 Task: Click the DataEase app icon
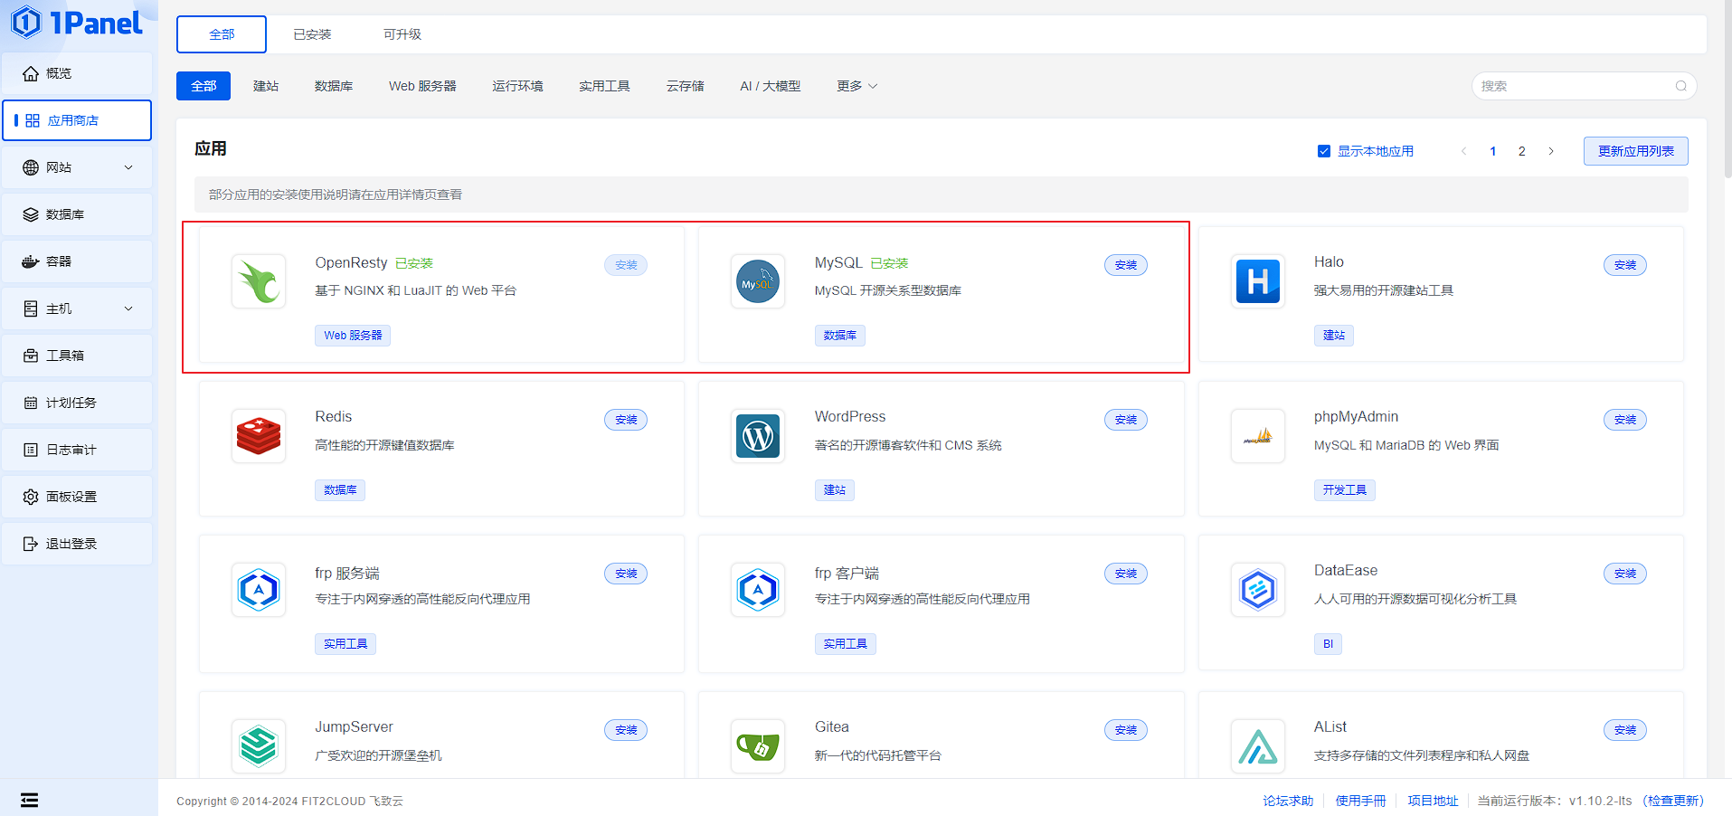coord(1258,590)
